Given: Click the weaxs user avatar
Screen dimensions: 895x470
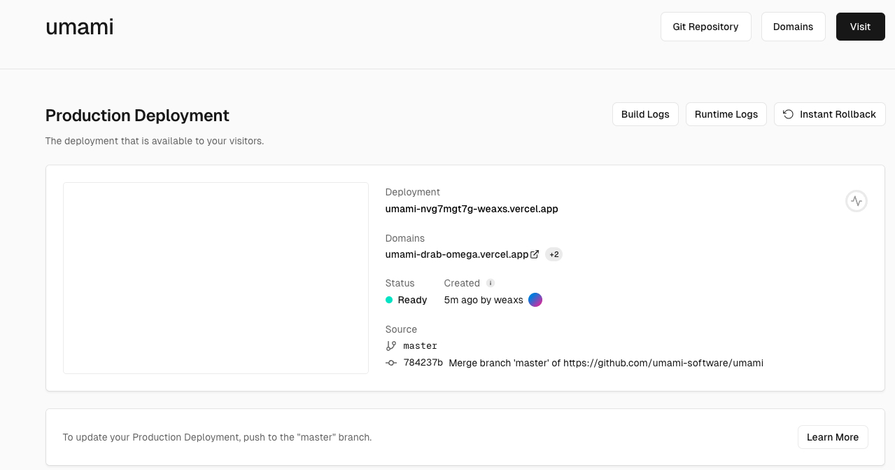Looking at the screenshot, I should [x=535, y=300].
